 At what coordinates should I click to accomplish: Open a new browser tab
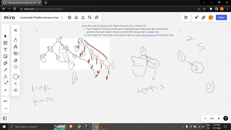click(x=46, y=3)
